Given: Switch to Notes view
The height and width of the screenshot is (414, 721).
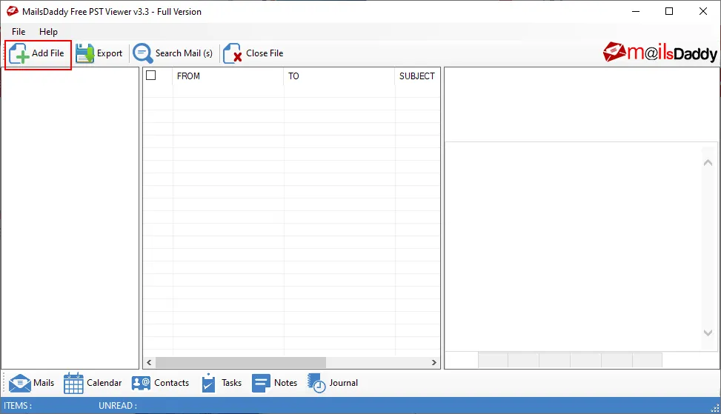Looking at the screenshot, I should coord(274,383).
